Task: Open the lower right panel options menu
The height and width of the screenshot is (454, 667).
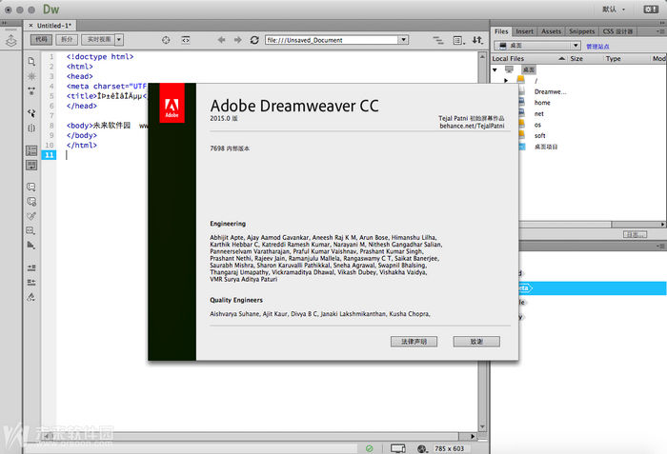Action: coord(660,246)
